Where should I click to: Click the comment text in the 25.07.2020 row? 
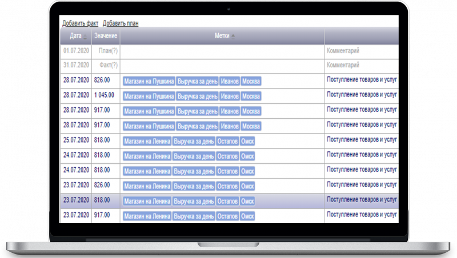(x=362, y=139)
